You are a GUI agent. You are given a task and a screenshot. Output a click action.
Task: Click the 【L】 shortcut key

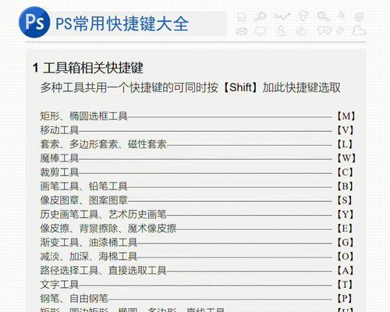click(x=345, y=144)
